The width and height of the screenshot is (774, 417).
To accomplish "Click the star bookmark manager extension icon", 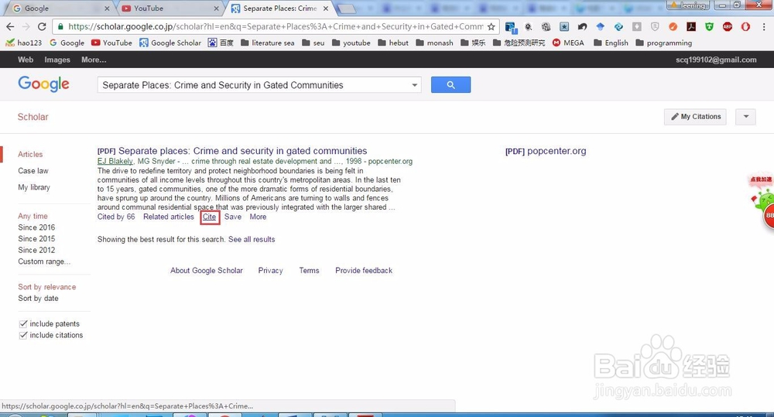I will (x=564, y=26).
